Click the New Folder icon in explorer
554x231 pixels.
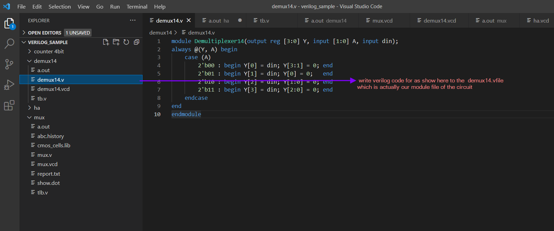click(116, 42)
